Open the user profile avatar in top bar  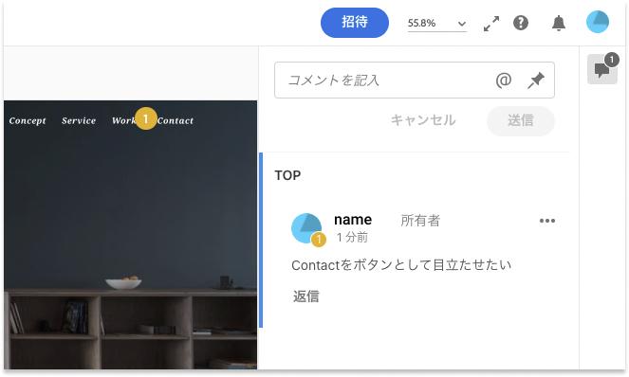(598, 22)
